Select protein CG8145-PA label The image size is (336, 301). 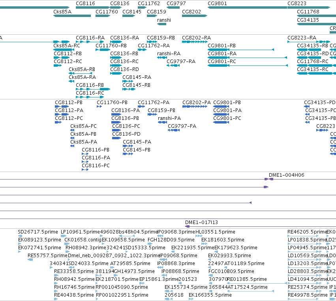click(137, 142)
